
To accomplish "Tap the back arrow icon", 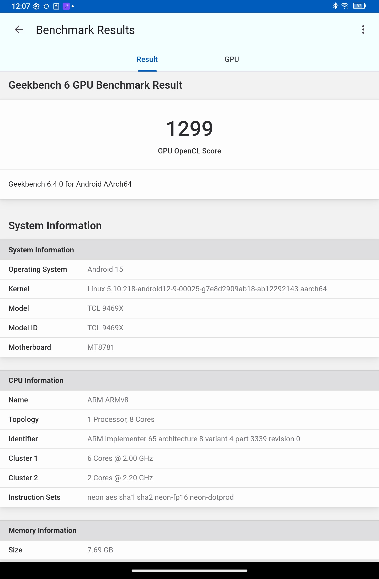I will click(x=19, y=30).
